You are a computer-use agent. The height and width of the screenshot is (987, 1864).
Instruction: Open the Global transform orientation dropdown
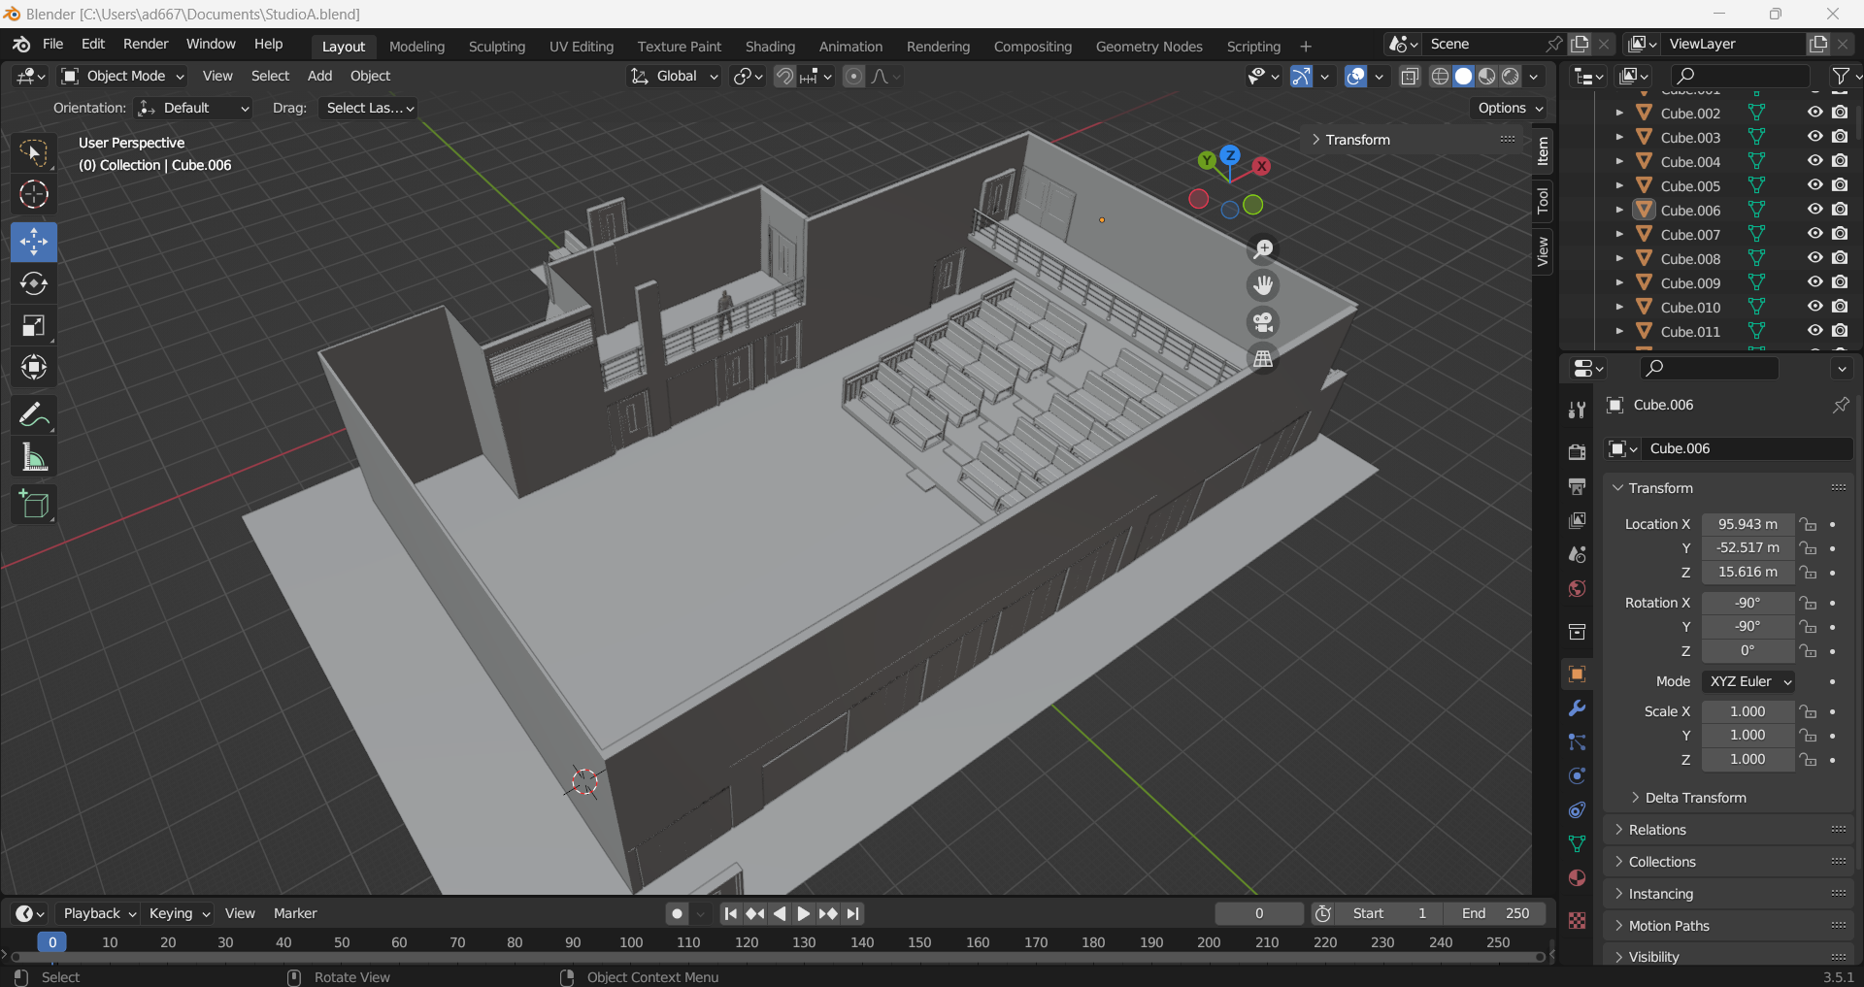[x=674, y=77]
